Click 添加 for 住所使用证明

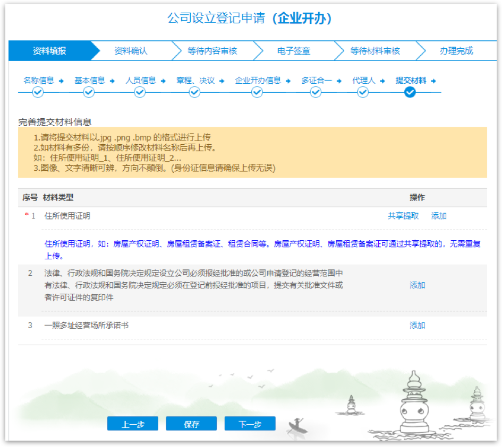[x=439, y=216]
